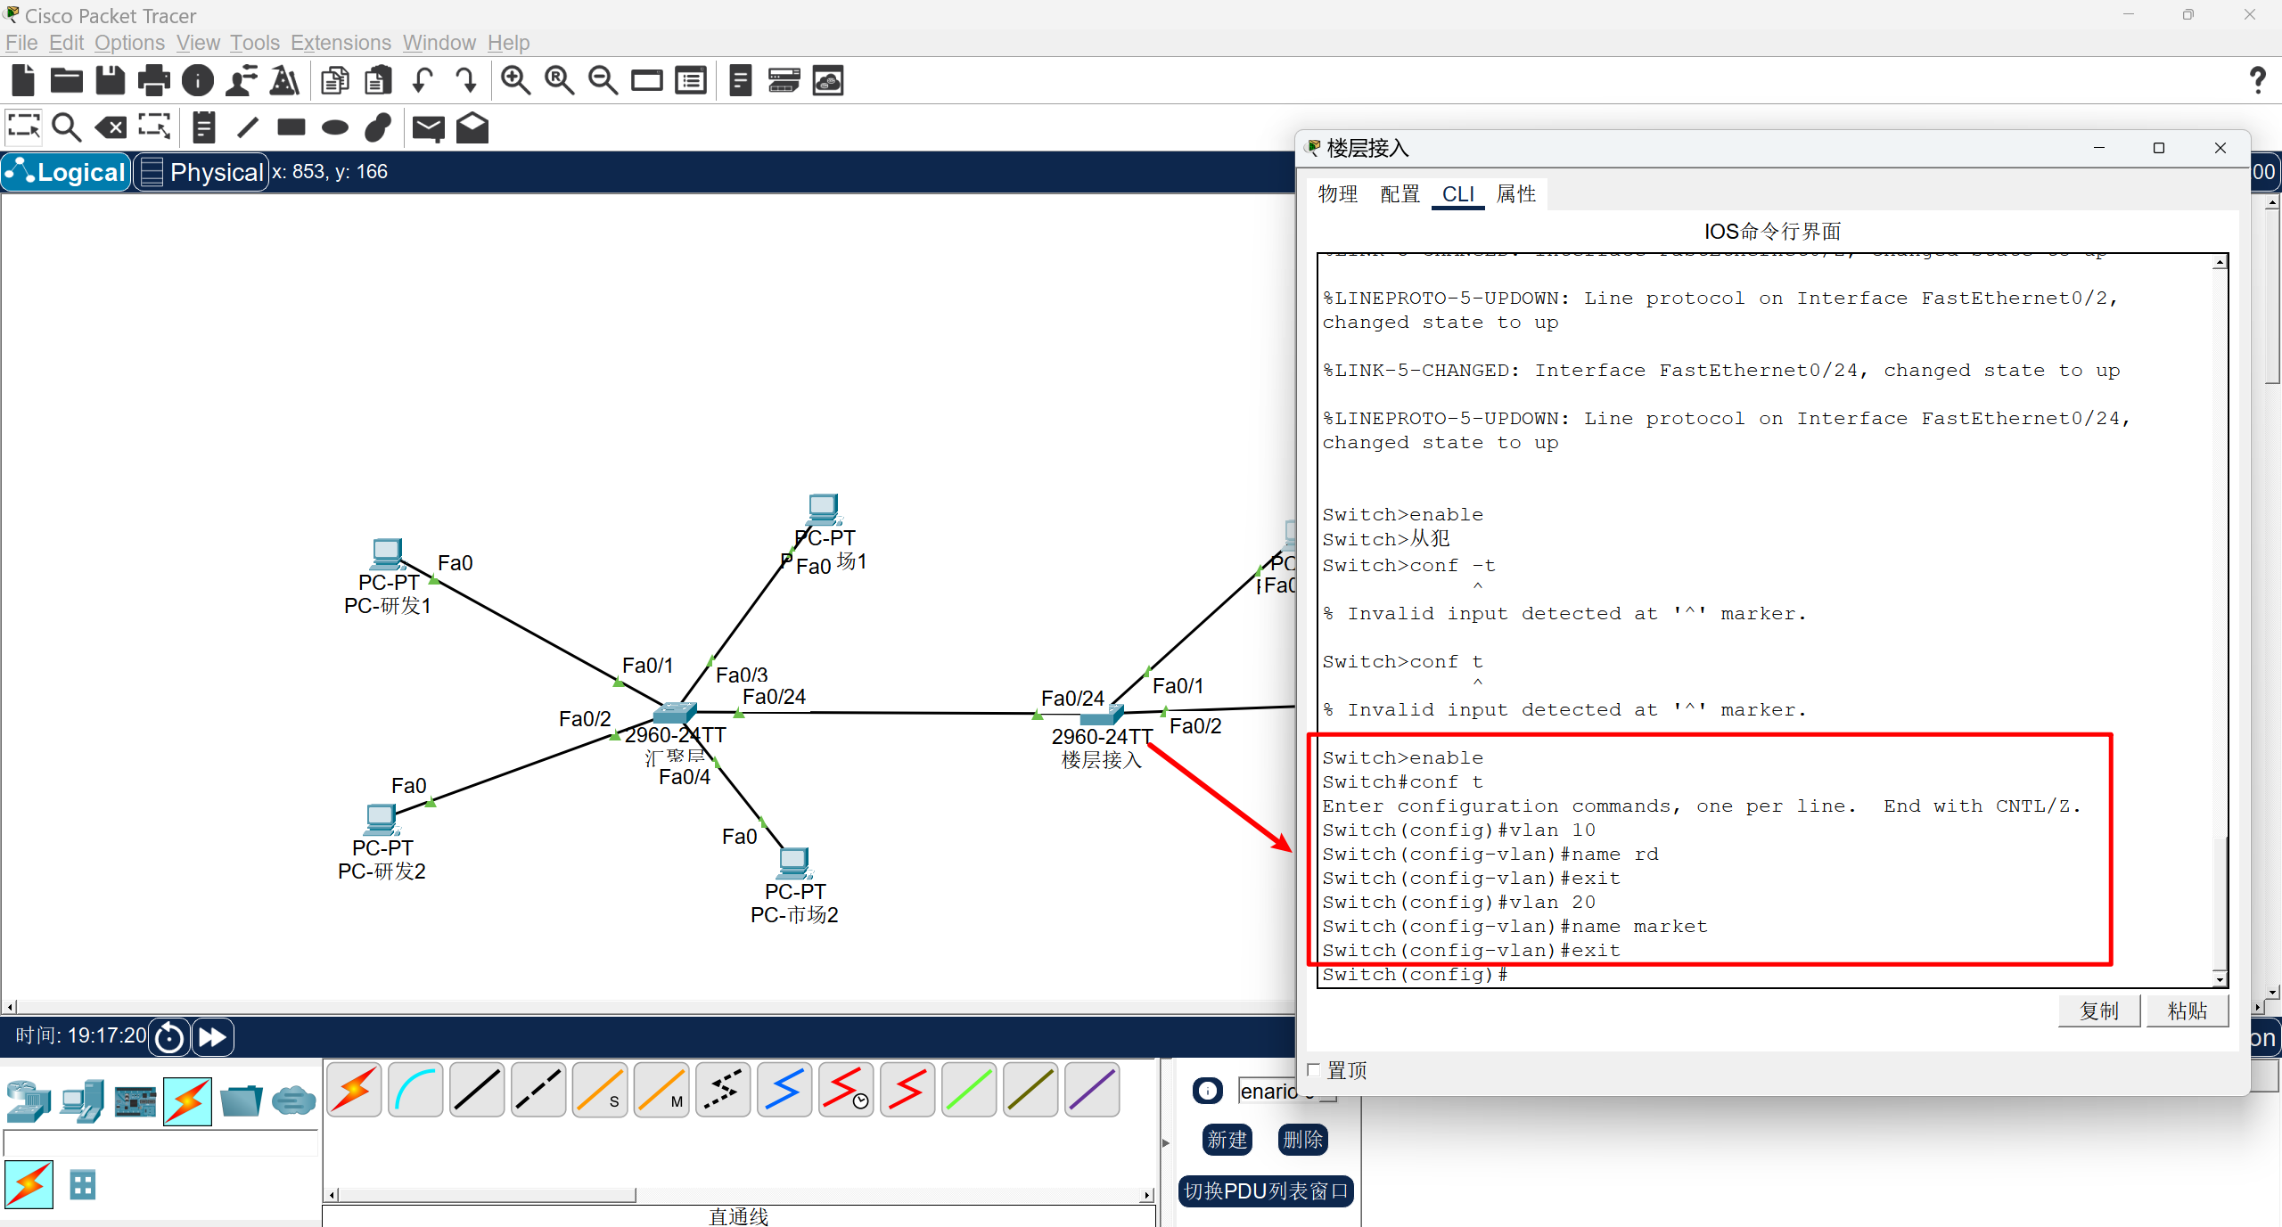Viewport: 2282px width, 1227px height.
Task: Click the Fast Forward Time button
Action: (x=212, y=1036)
